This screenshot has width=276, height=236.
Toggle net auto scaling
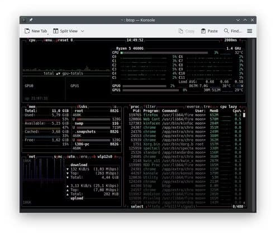point(71,157)
